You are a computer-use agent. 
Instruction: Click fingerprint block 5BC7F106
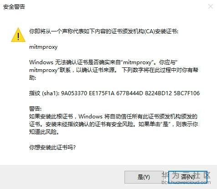tap(186, 93)
